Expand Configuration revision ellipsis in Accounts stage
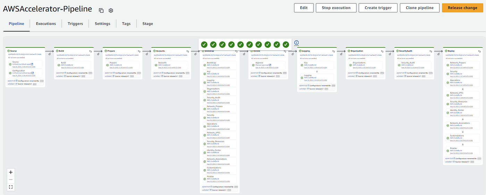The width and height of the screenshot is (486, 195). tap(187, 73)
